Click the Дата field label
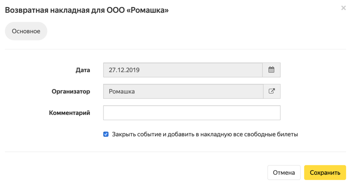 pyautogui.click(x=83, y=70)
